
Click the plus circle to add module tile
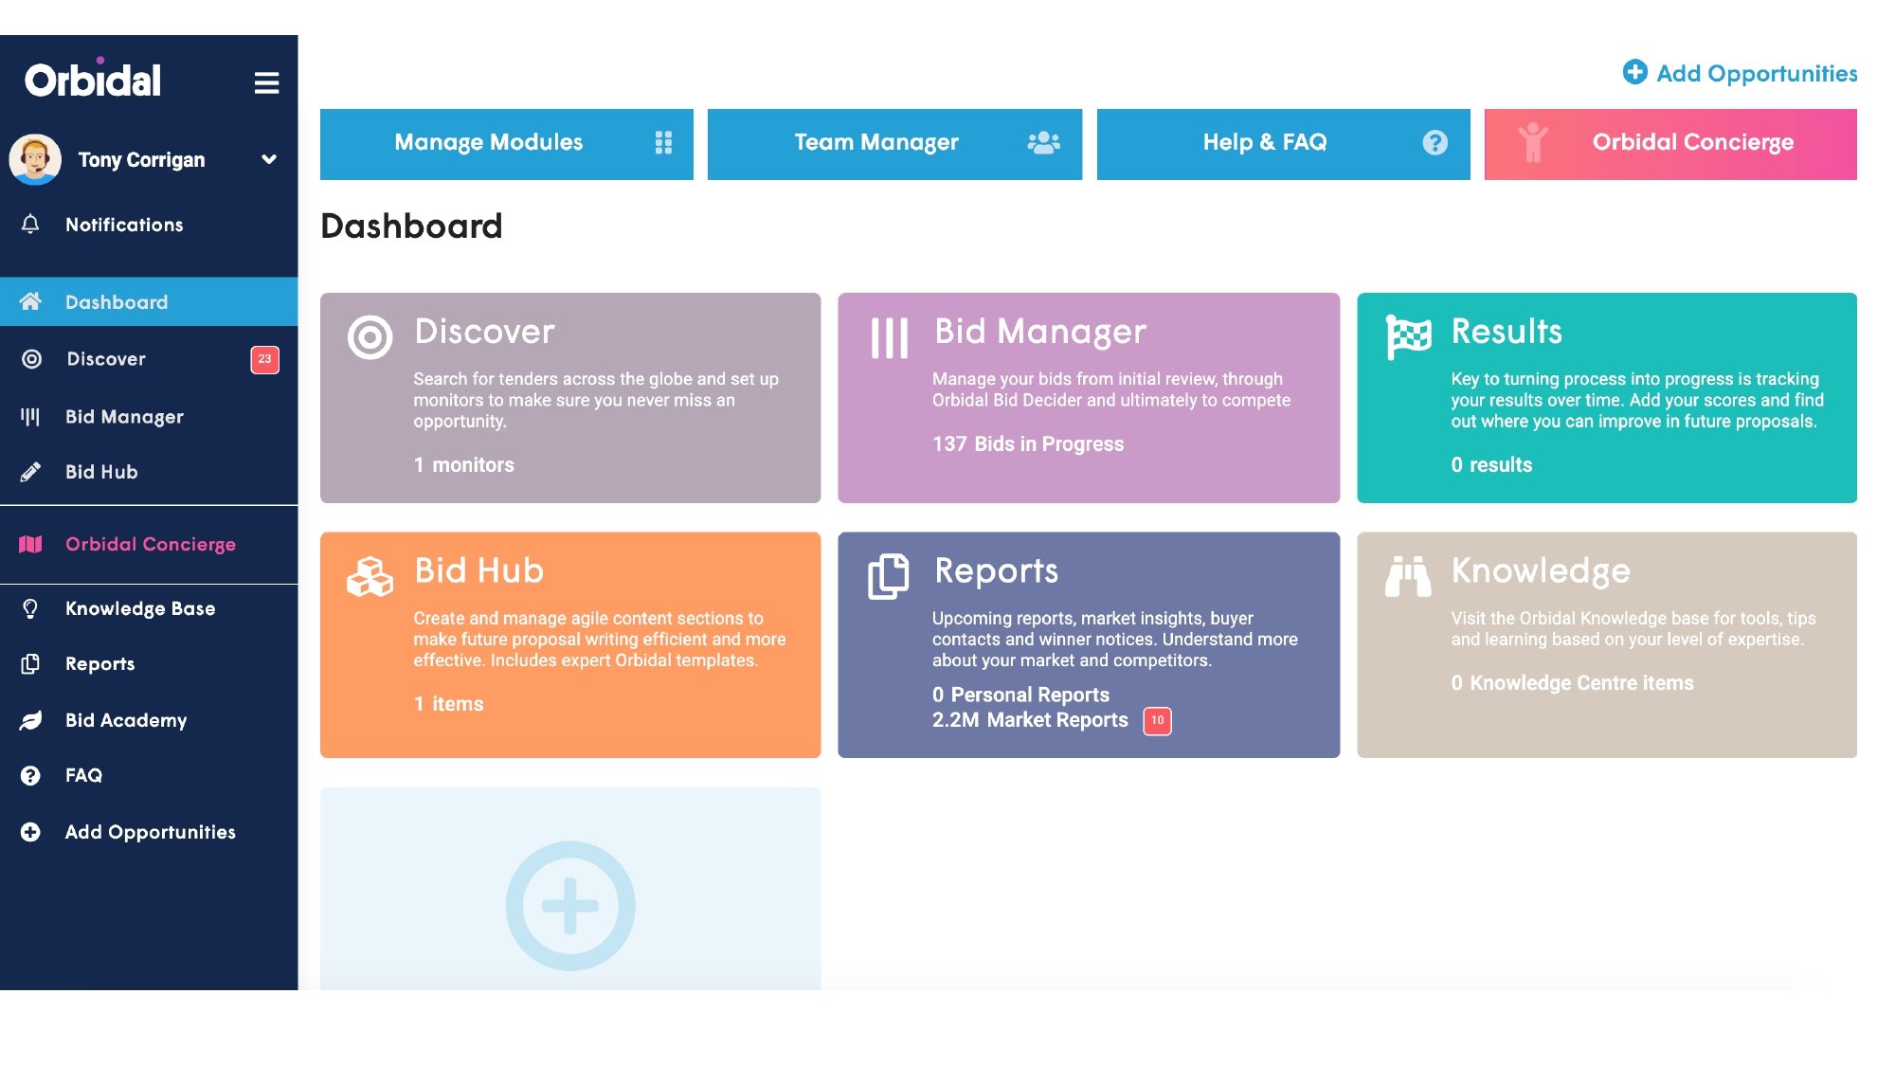coord(570,905)
